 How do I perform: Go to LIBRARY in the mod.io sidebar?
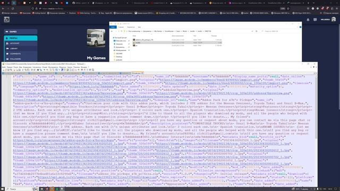point(21,48)
